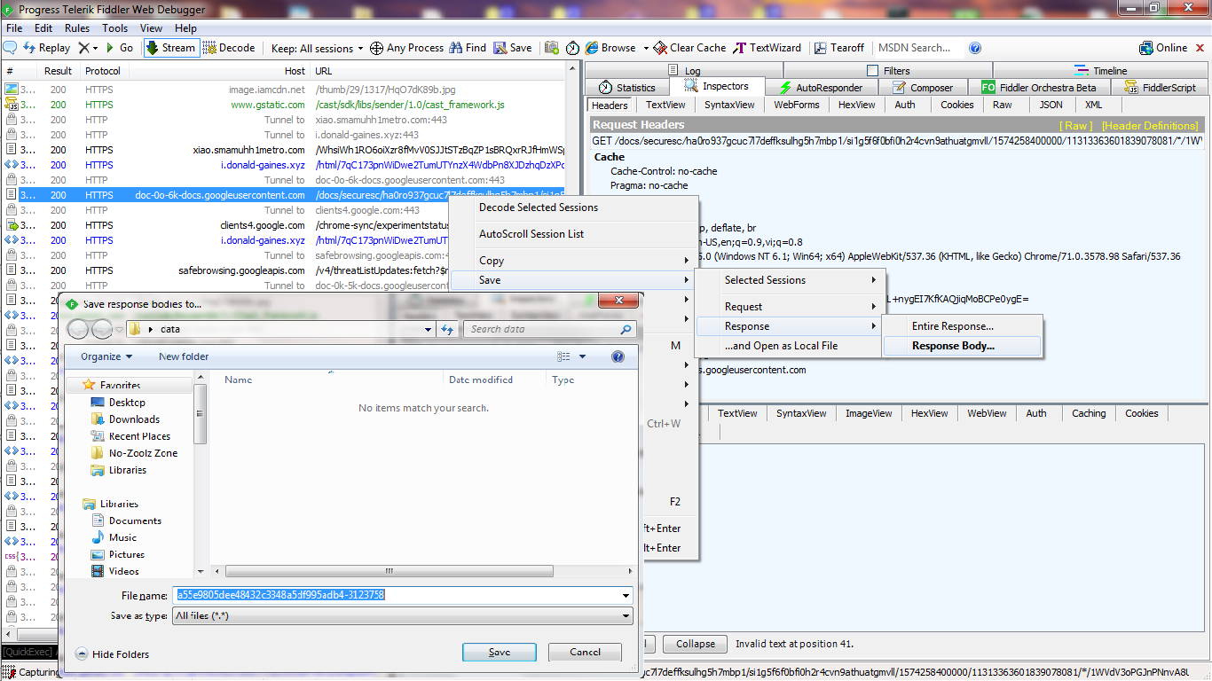The image size is (1212, 681).
Task: Click New folder in save dialog
Action: point(184,356)
